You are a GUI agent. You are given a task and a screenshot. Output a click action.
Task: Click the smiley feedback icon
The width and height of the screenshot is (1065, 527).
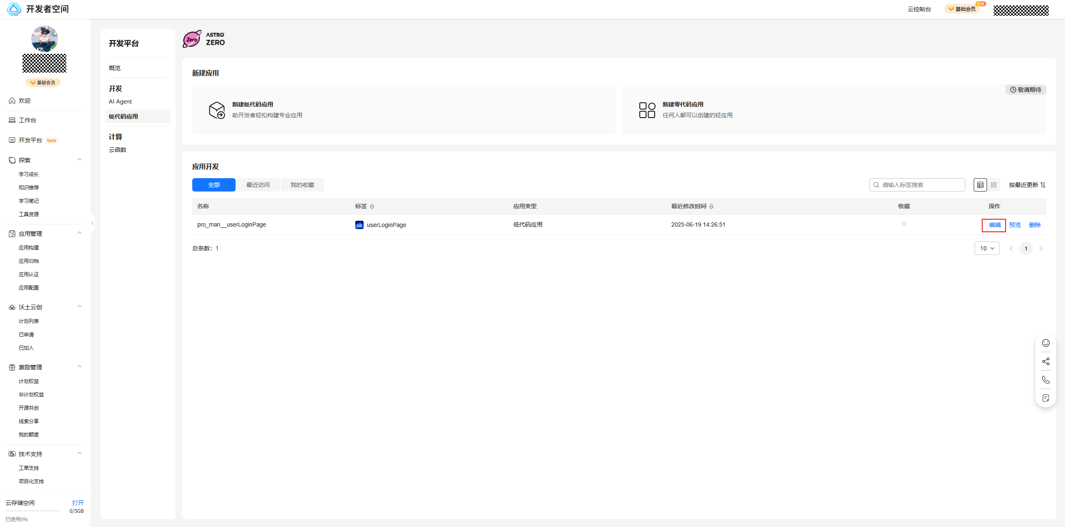[1045, 343]
